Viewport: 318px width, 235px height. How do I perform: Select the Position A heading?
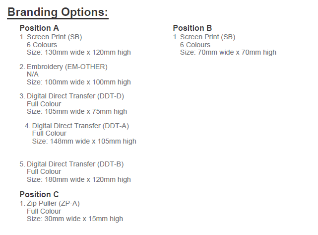[43, 28]
